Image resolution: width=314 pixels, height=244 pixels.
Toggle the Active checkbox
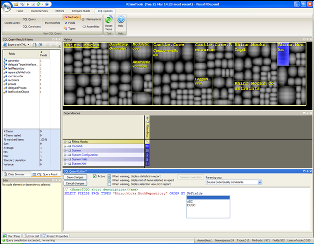(x=95, y=176)
